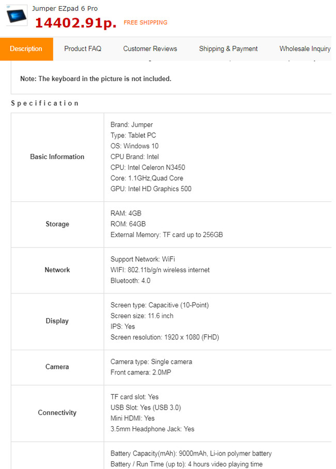This screenshot has width=336, height=469.
Task: Select the Camera row header
Action: 57,367
